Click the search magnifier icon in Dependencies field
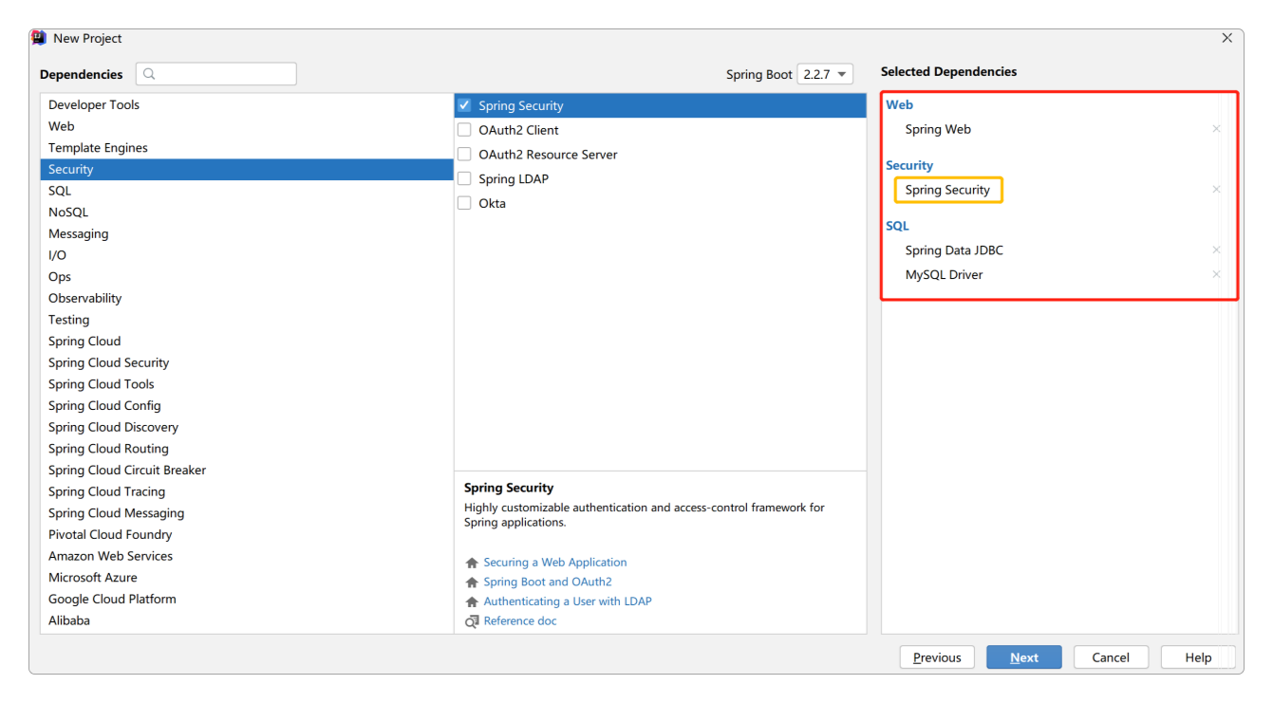This screenshot has width=1273, height=703. (149, 74)
